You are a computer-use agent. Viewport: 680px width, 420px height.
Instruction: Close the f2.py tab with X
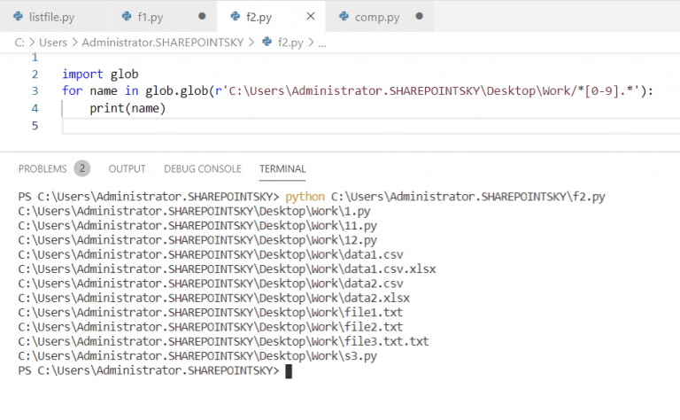coord(311,16)
